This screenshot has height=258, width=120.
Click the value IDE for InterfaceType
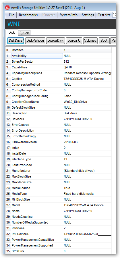tap(66, 159)
